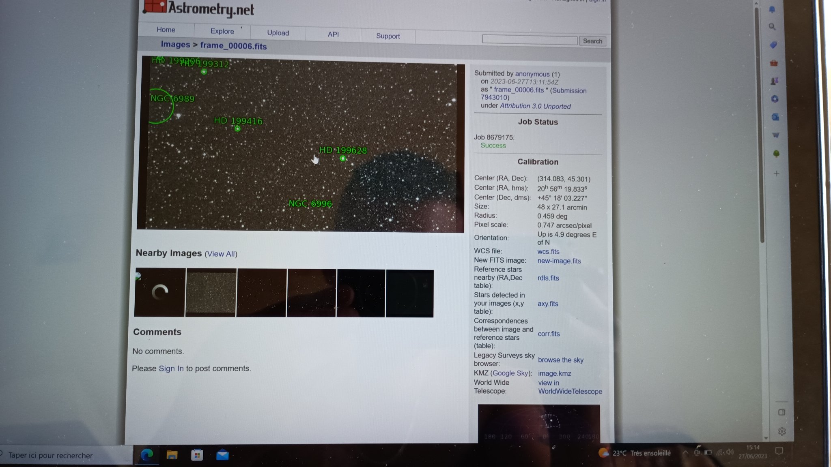Screen dimensions: 831x467
Task: Open the Upload menu item
Action: point(278,33)
